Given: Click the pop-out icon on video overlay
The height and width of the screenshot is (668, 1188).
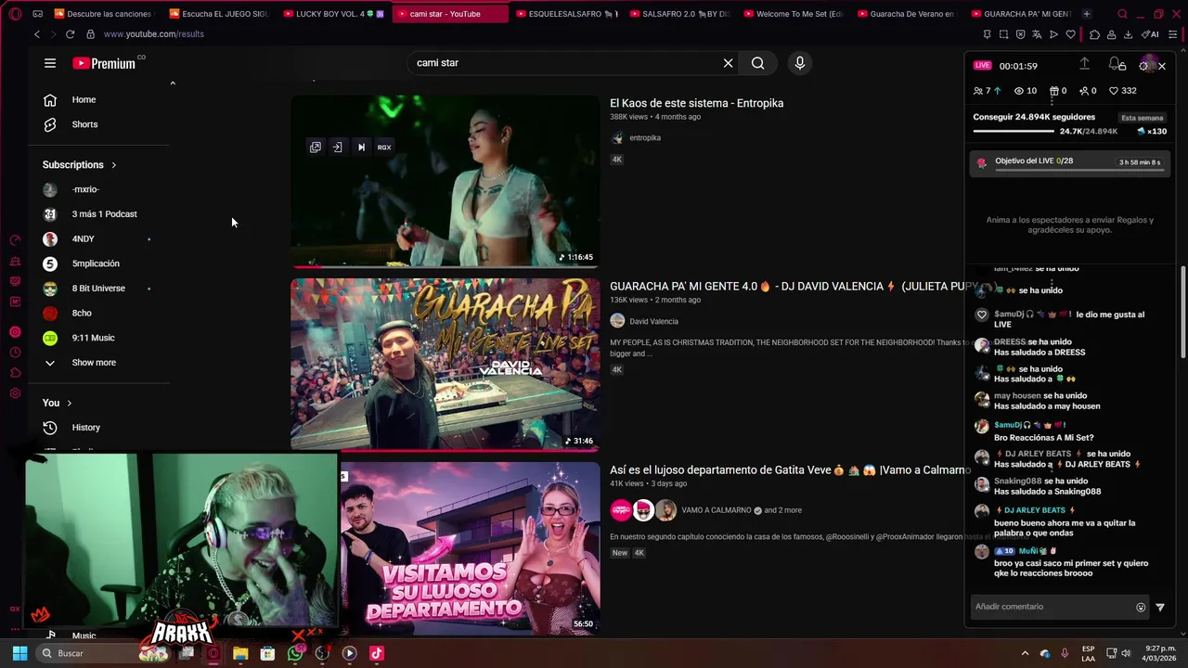Looking at the screenshot, I should (316, 148).
